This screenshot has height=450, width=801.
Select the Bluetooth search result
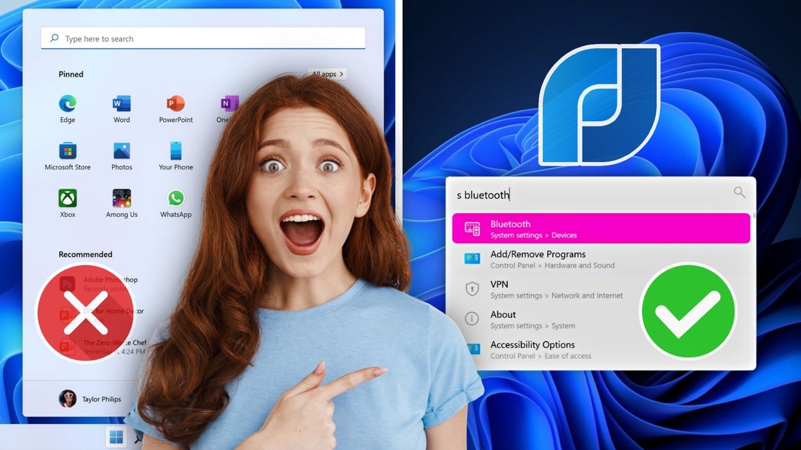[x=601, y=229]
